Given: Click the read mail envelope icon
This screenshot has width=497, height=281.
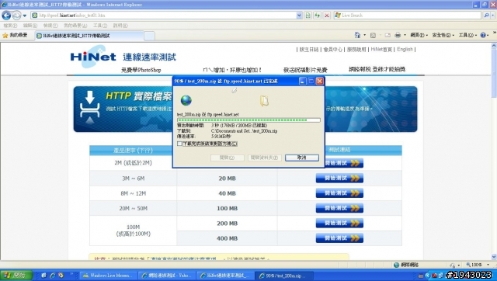Looking at the screenshot, I should click(x=388, y=35).
